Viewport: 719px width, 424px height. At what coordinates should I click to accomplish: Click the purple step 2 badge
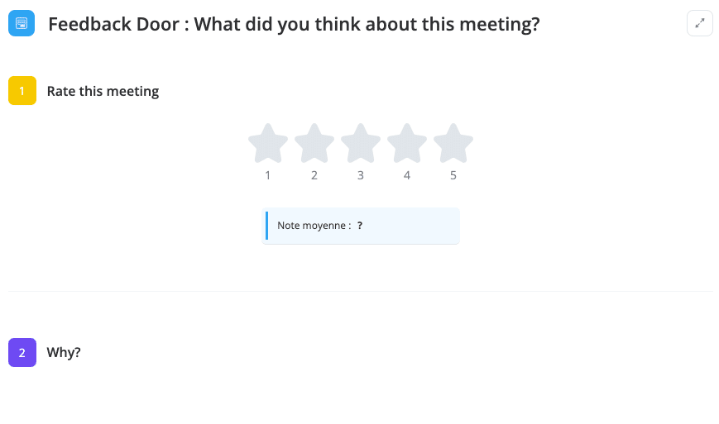coord(22,352)
